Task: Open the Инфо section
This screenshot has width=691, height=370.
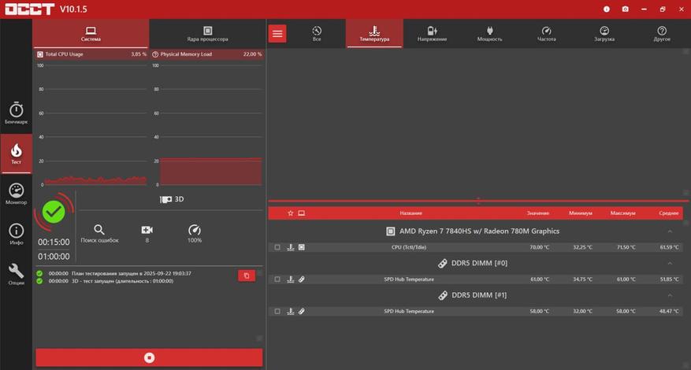Action: (x=17, y=235)
